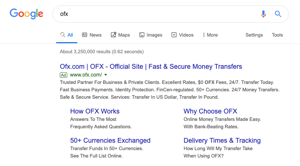This screenshot has width=300, height=166.
Task: Open the Tools options
Action: (277, 35)
